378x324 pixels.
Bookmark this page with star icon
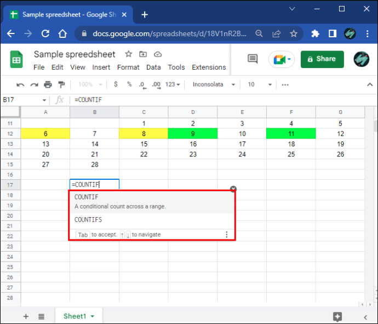[x=294, y=33]
